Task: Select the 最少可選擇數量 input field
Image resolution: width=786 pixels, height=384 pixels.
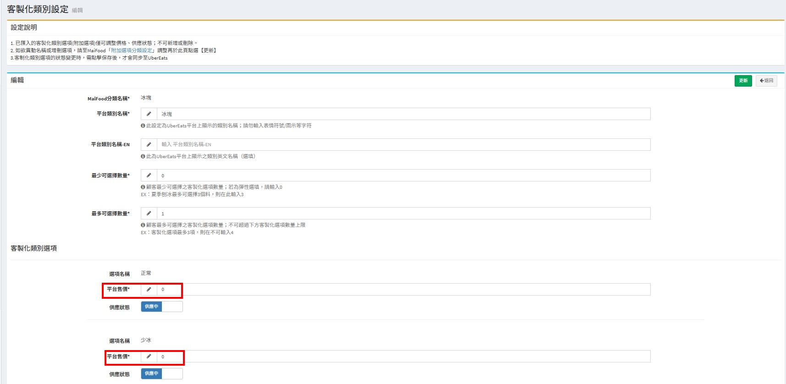Action: 403,176
